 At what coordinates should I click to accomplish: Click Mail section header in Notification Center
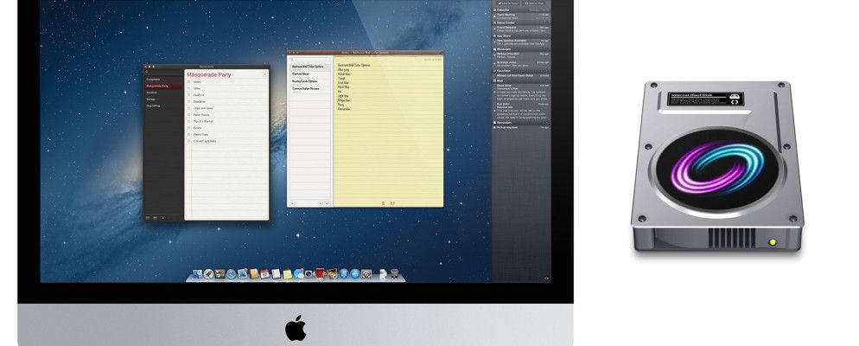click(521, 80)
